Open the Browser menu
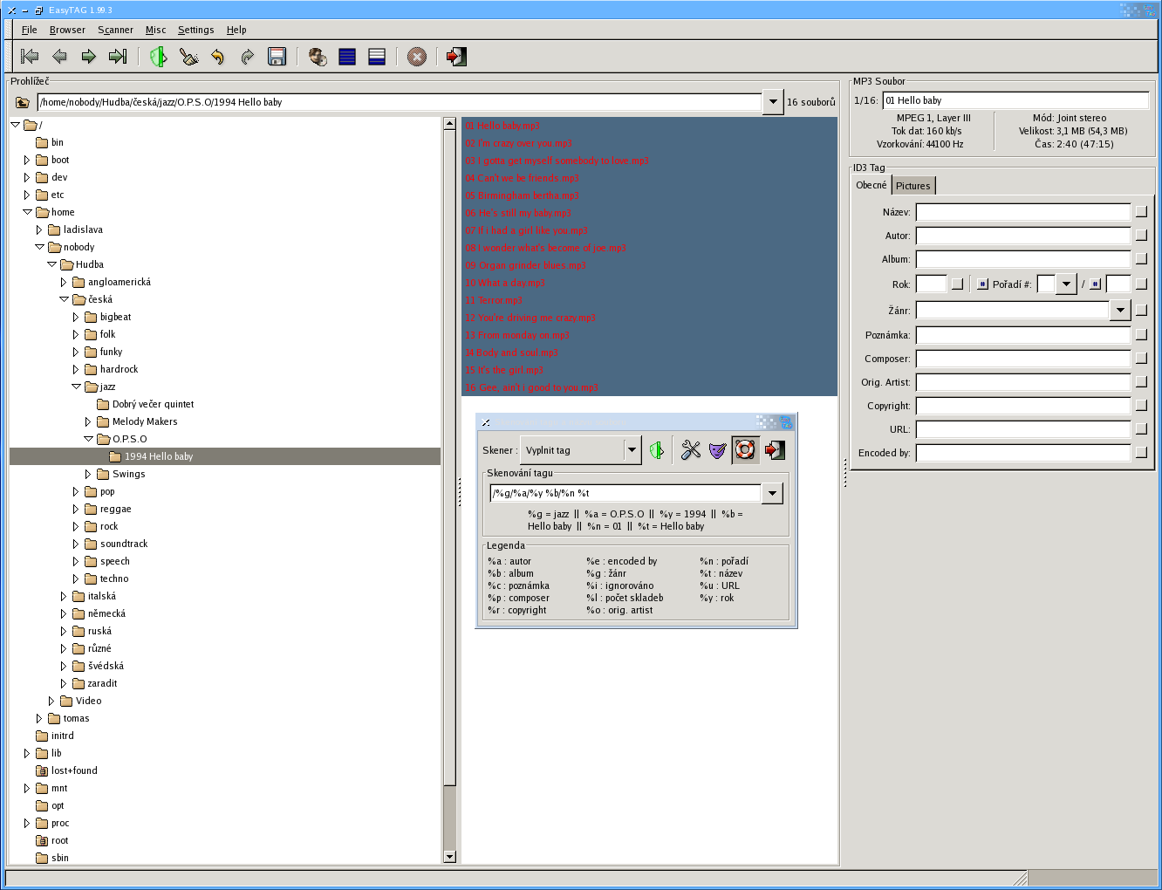Image resolution: width=1162 pixels, height=890 pixels. [x=67, y=30]
